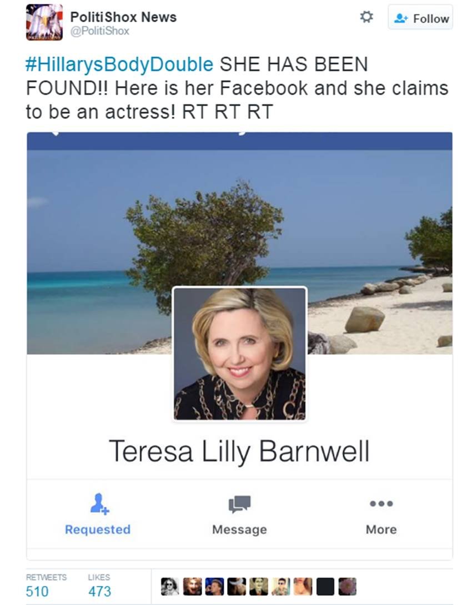The image size is (472, 605).
Task: Open the solid black square liker avatar
Action: coord(325,587)
